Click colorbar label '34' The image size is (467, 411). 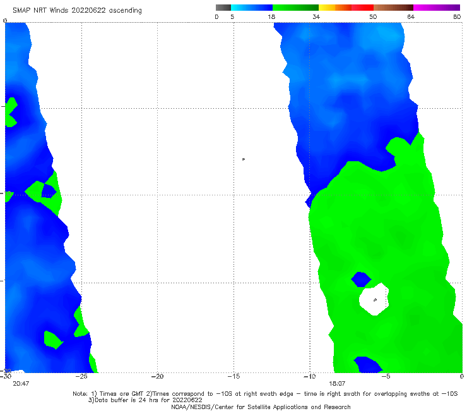(x=316, y=17)
